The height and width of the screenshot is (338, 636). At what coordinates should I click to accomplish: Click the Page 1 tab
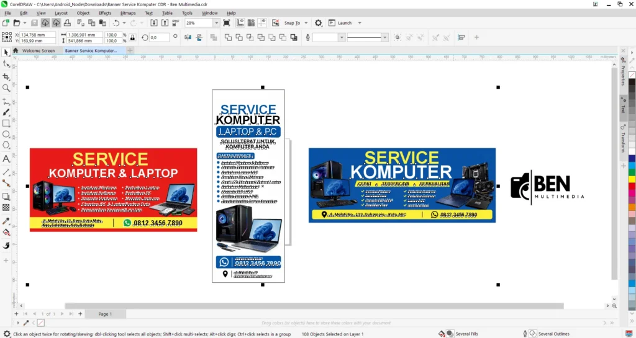coord(104,314)
